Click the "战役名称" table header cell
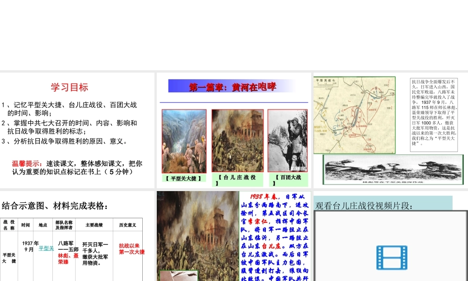The image size is (468, 281). click(9, 224)
